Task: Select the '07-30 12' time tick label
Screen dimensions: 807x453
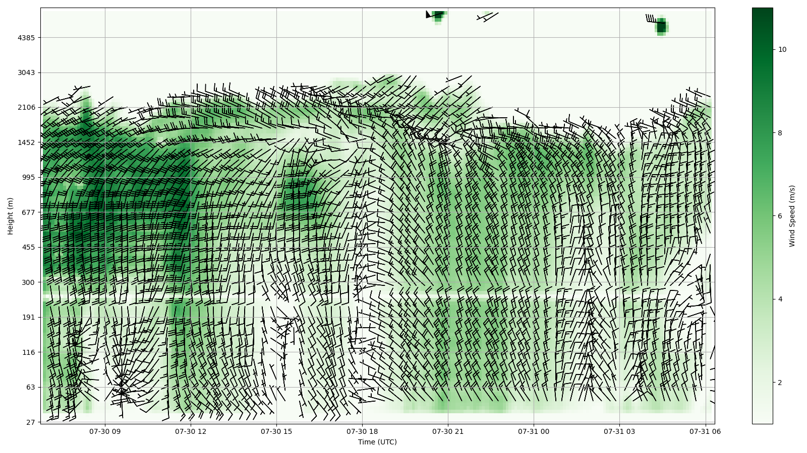Action: [x=191, y=431]
